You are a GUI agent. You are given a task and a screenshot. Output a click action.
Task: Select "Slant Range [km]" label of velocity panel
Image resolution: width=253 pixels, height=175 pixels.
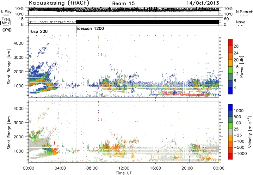click(x=9, y=132)
